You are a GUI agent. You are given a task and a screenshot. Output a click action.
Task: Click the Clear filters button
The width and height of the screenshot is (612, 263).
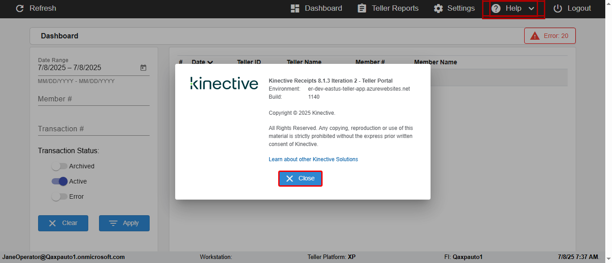[x=63, y=223]
